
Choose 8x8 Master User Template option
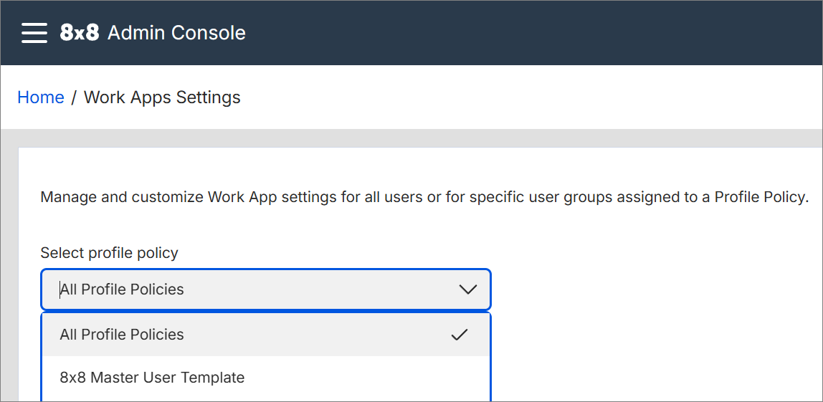tap(266, 378)
